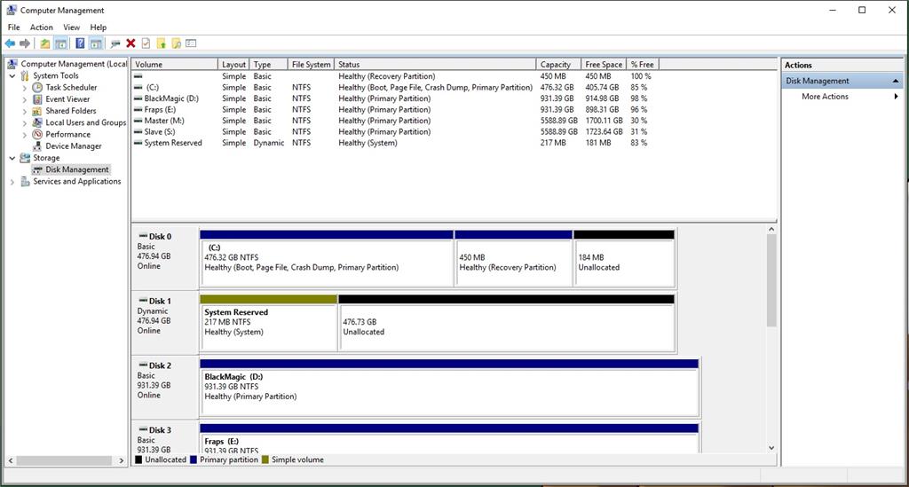This screenshot has width=909, height=487.
Task: Select the BlackMagic (D:) partition on Disk 2
Action: (x=449, y=386)
